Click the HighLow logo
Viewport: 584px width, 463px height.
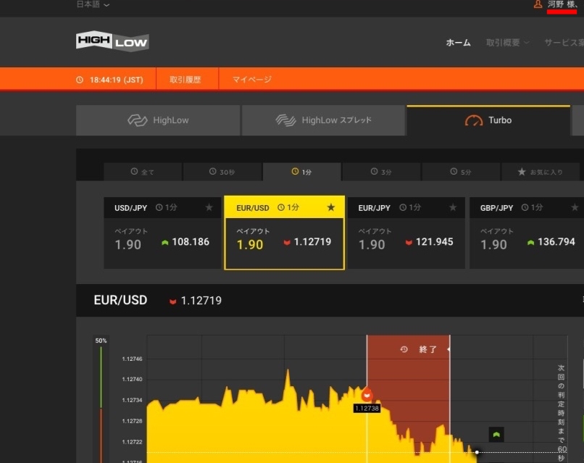[x=112, y=41]
